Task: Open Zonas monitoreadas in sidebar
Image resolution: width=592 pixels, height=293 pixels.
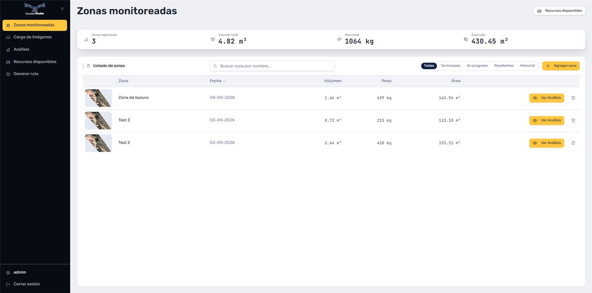Action: 35,25
